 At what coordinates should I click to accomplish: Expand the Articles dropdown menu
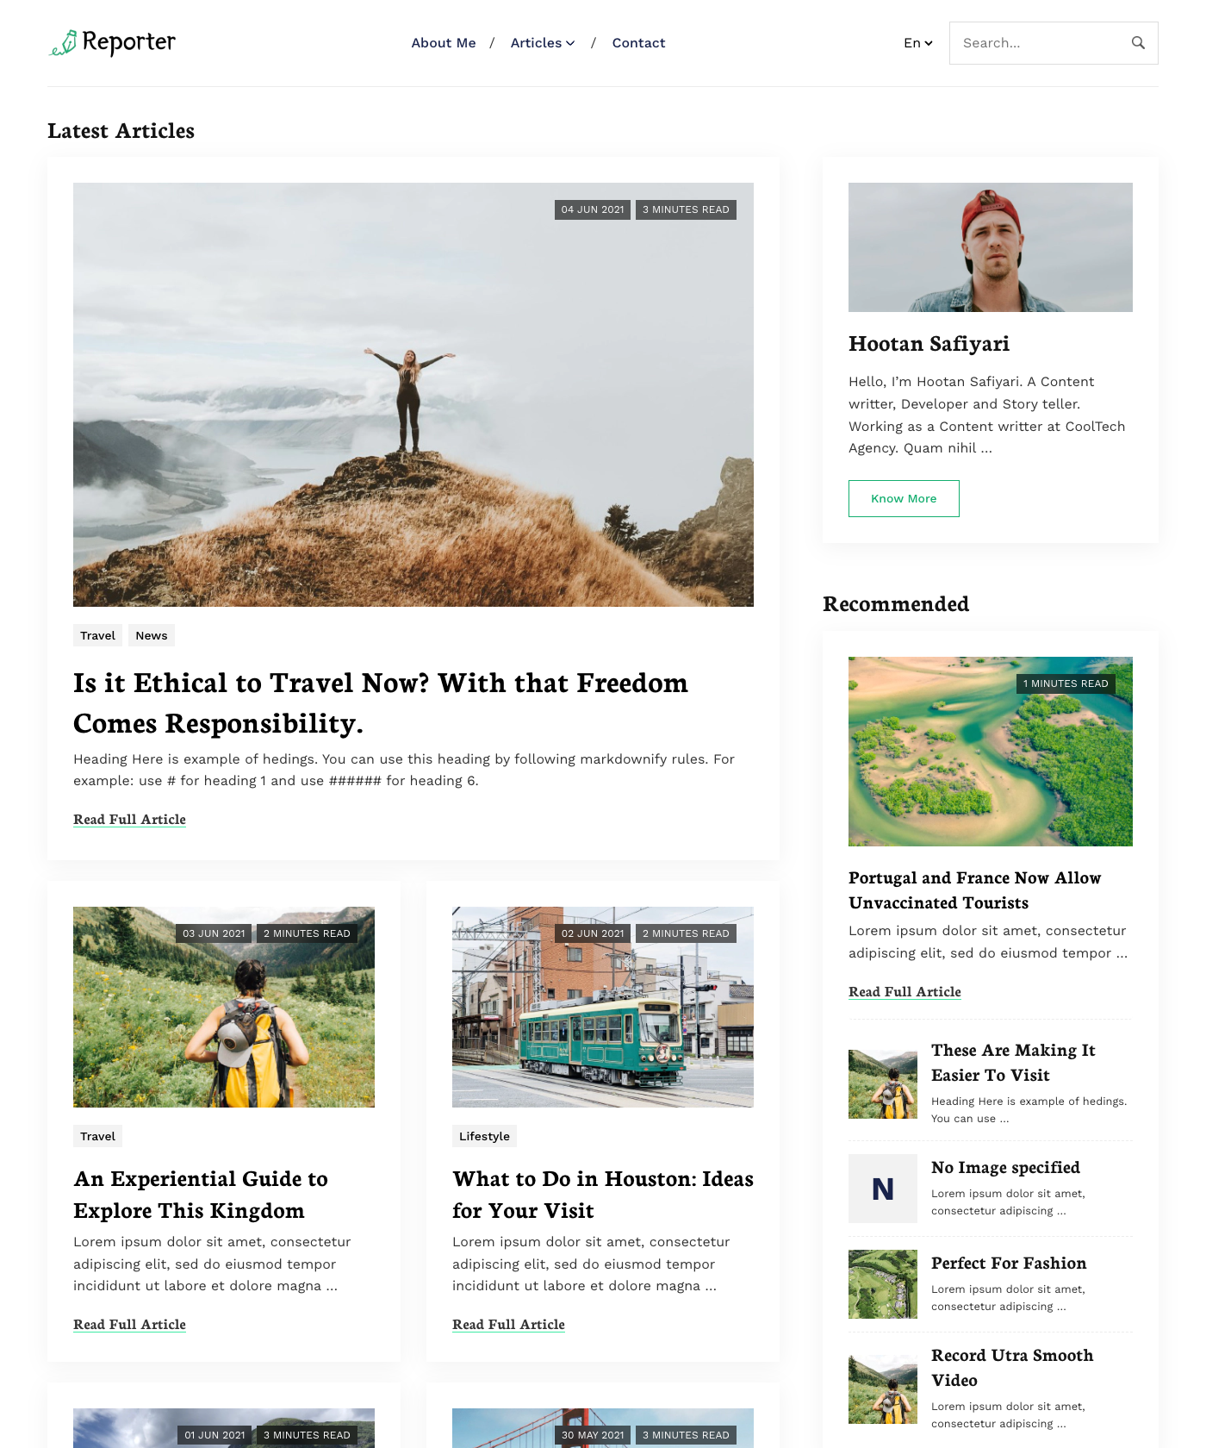point(543,43)
